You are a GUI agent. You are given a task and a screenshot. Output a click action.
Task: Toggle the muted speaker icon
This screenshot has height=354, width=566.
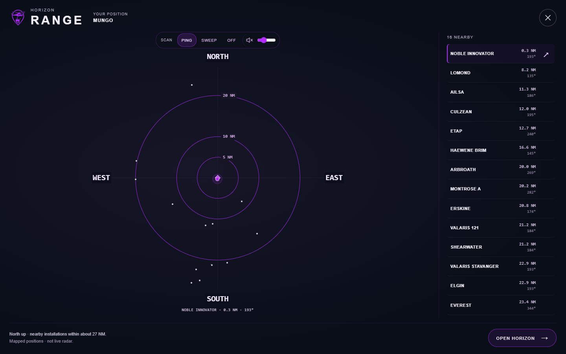click(x=249, y=40)
